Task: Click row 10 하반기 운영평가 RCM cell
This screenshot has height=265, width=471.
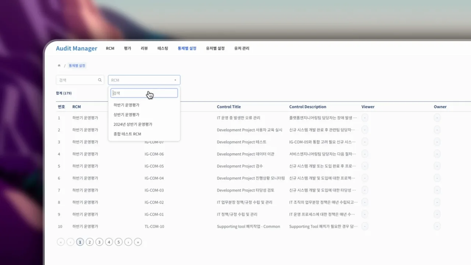Action: pos(85,226)
